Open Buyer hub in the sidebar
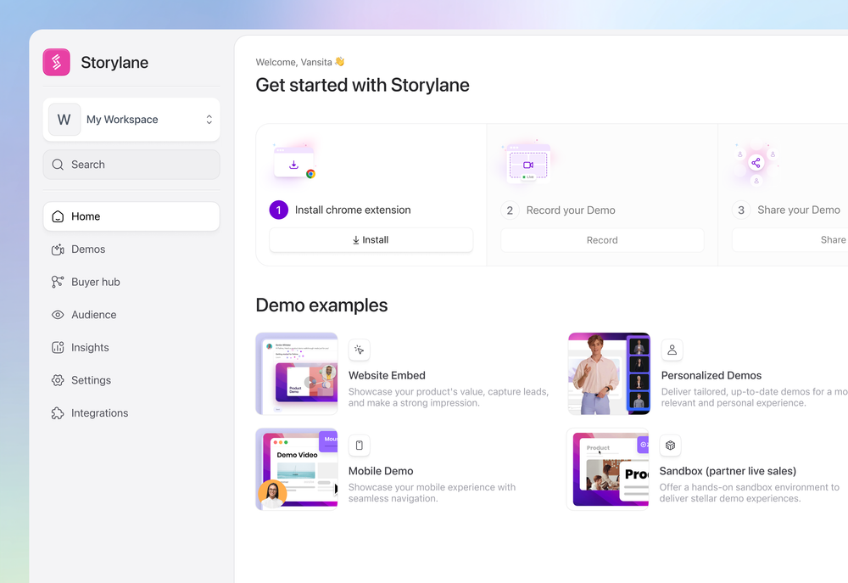Screen dimensions: 848x583 [x=131, y=282]
